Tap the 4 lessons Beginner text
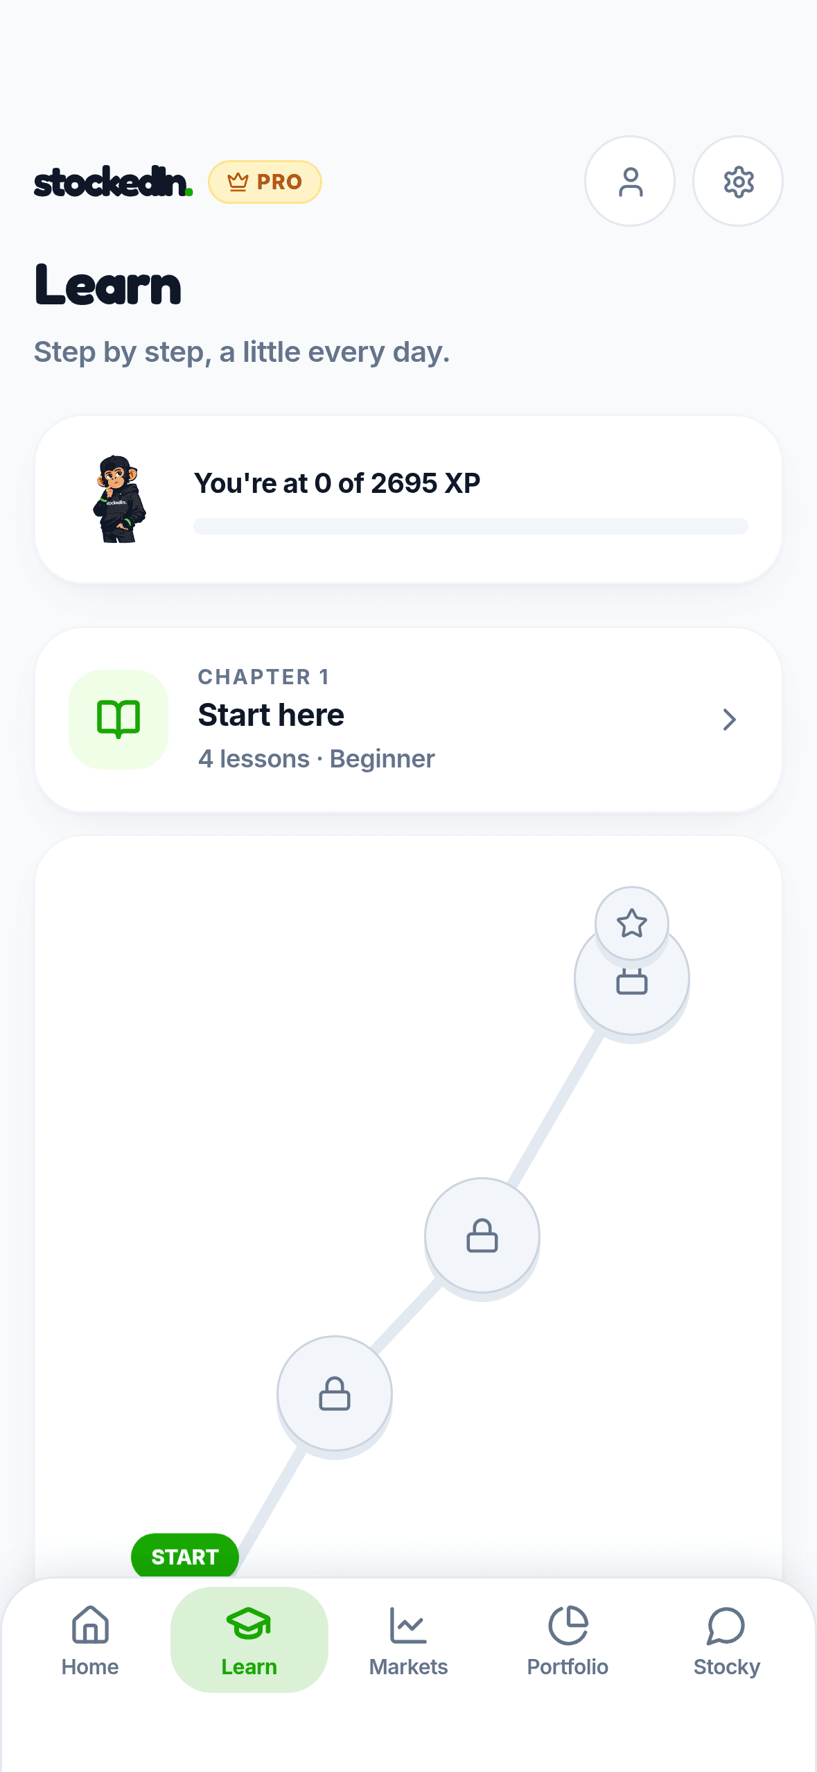The height and width of the screenshot is (1772, 817). click(317, 759)
